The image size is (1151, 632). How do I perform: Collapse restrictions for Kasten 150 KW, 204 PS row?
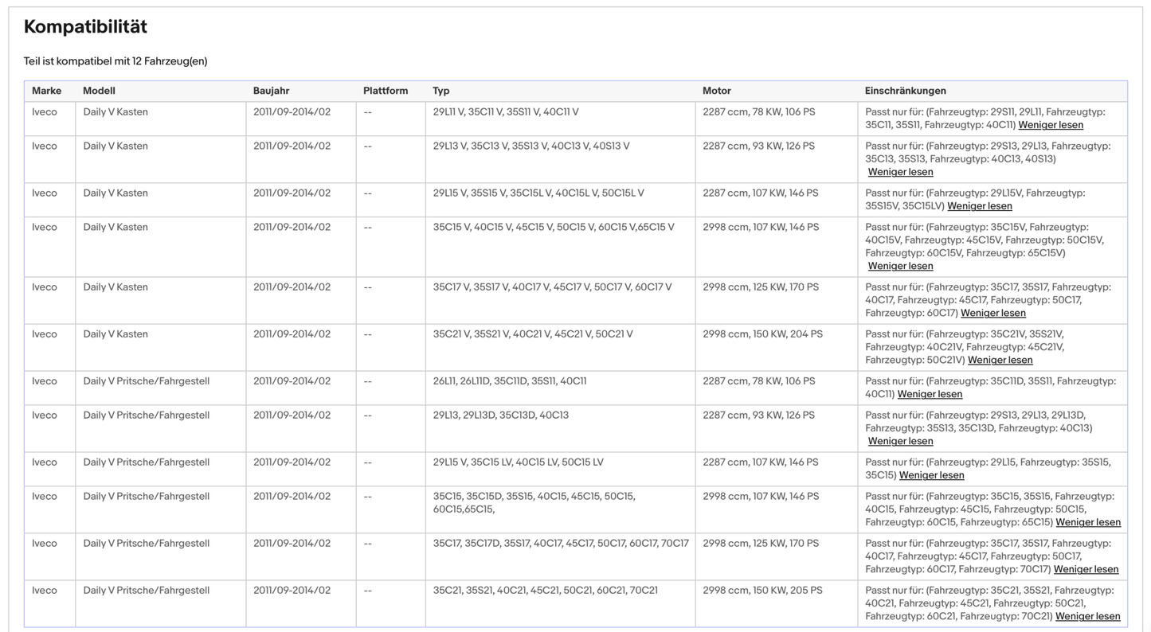(1000, 360)
